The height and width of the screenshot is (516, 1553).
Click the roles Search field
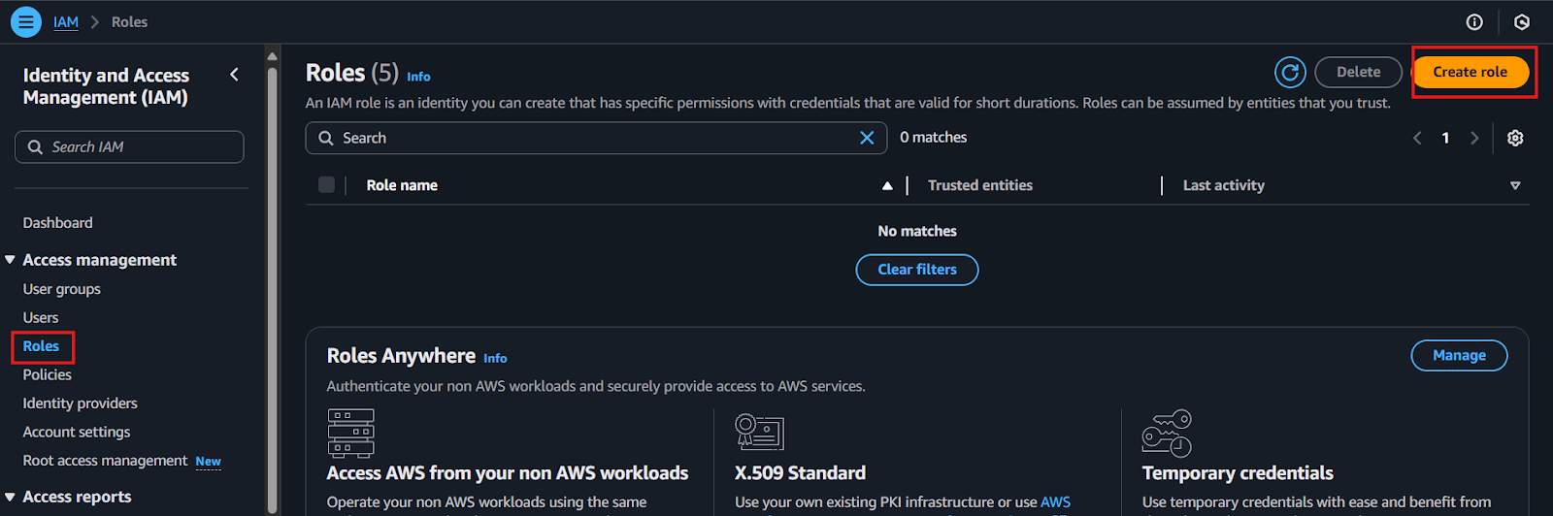click(596, 138)
